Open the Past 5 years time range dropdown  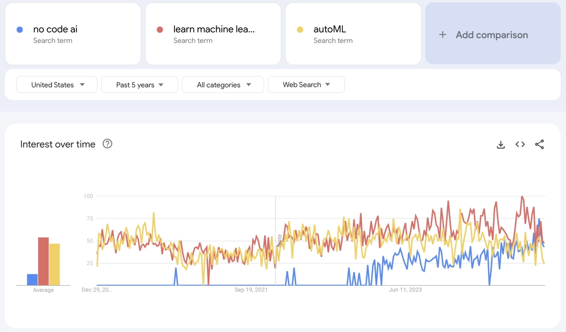pos(139,84)
